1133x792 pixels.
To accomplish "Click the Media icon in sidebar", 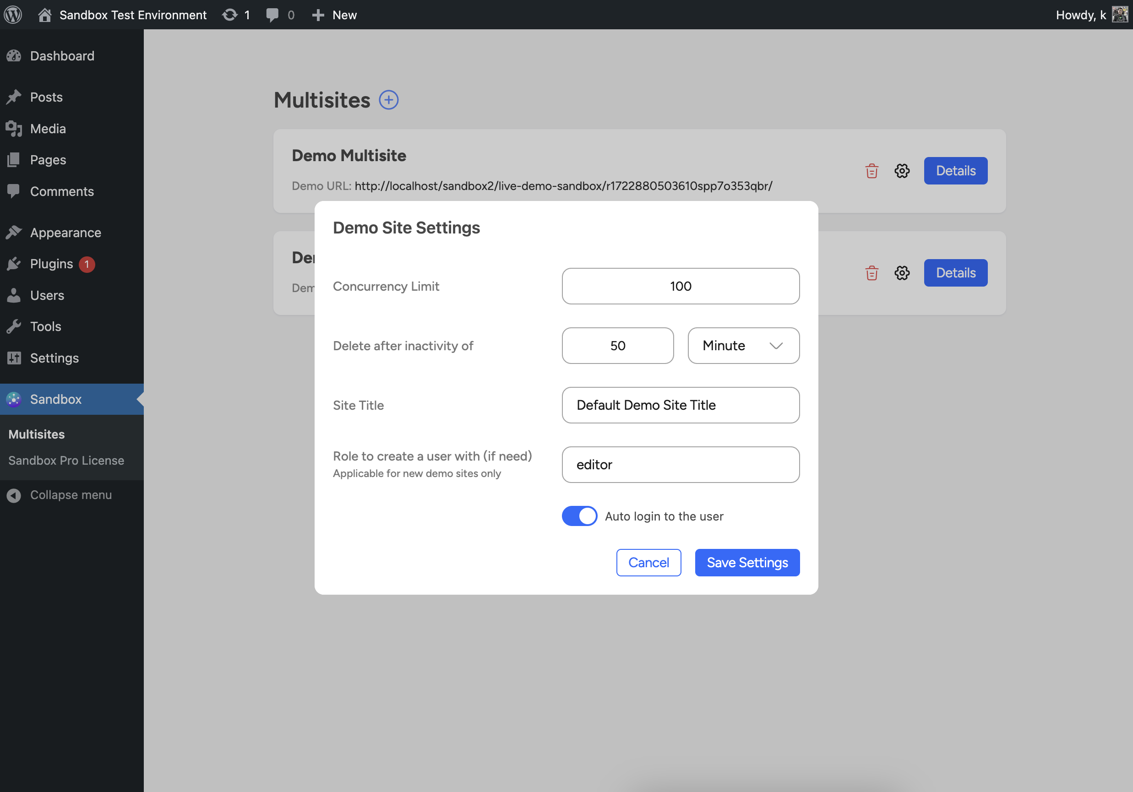I will [14, 129].
